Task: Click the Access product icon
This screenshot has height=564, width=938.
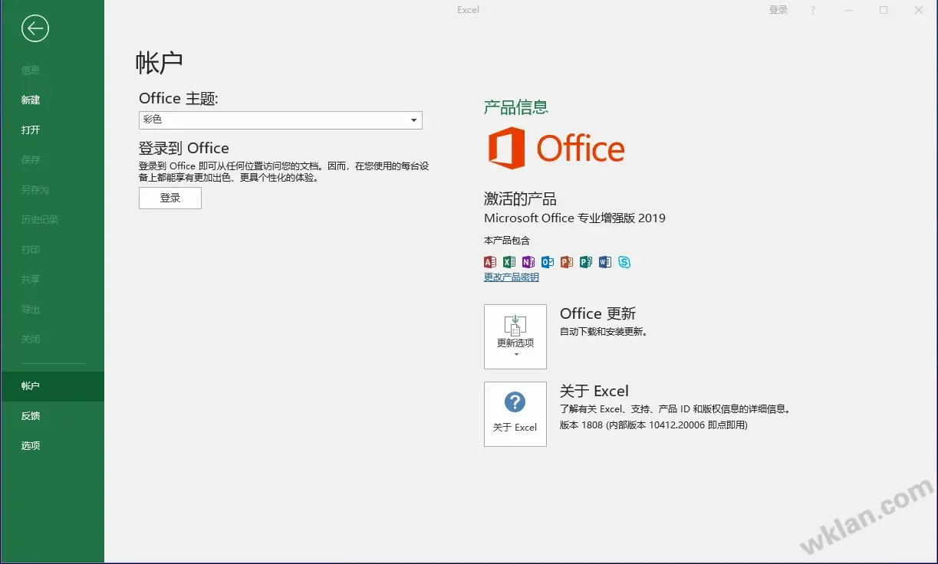Action: coord(490,262)
